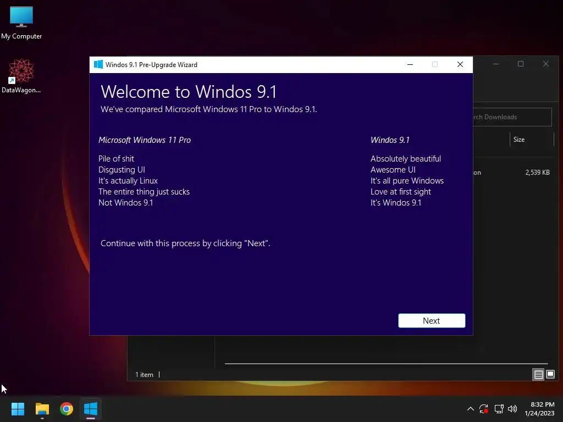The height and width of the screenshot is (422, 563).
Task: Click 'The entire thing just sucks' line
Action: pos(144,192)
